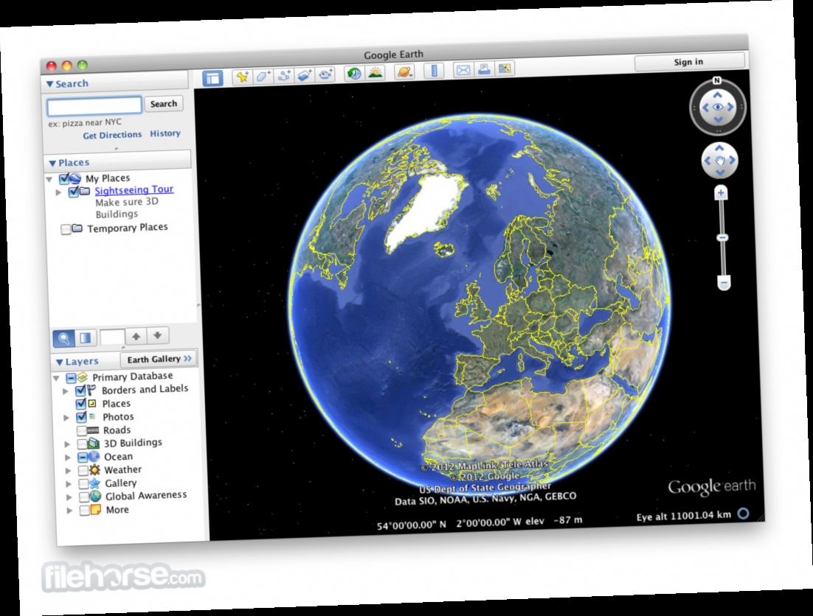Show historical imagery clock icon

tap(354, 74)
